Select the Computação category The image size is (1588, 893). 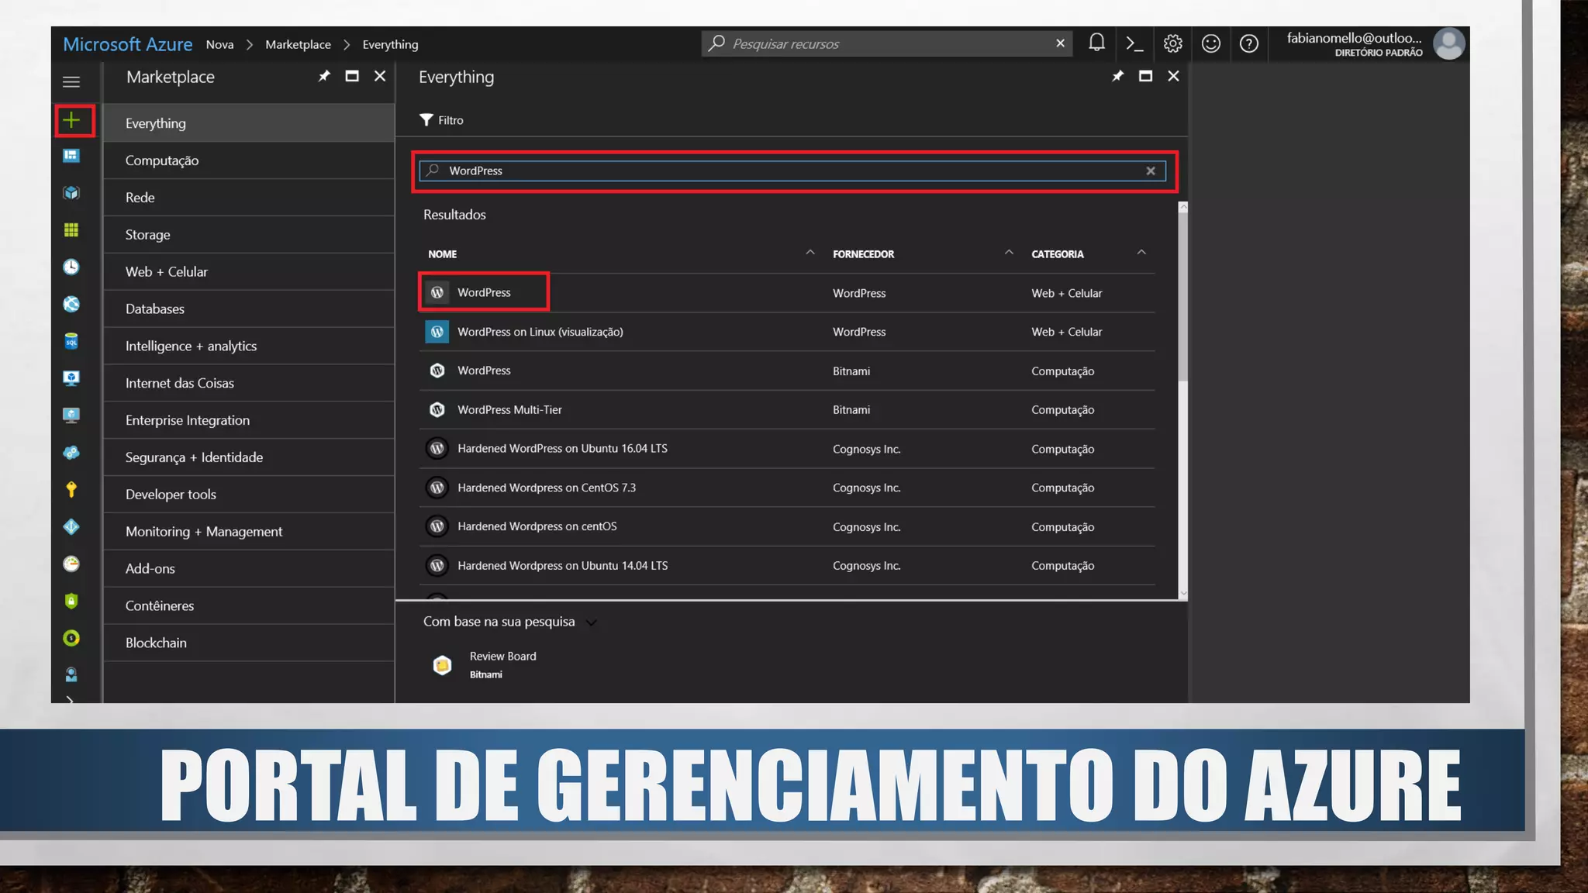(x=249, y=160)
